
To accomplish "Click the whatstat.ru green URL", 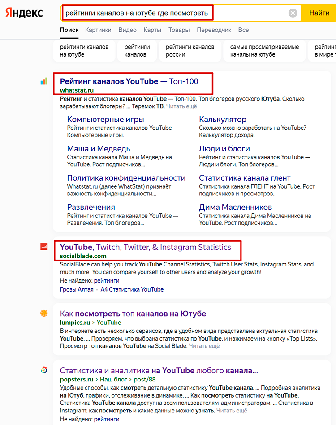I will [77, 90].
